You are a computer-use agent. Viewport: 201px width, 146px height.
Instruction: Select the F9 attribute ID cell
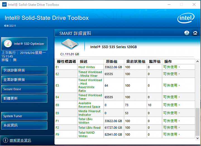[66, 135]
